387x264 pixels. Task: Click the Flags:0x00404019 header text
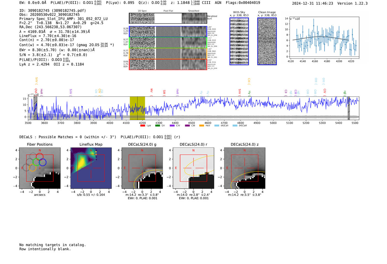pyautogui.click(x=243, y=3)
